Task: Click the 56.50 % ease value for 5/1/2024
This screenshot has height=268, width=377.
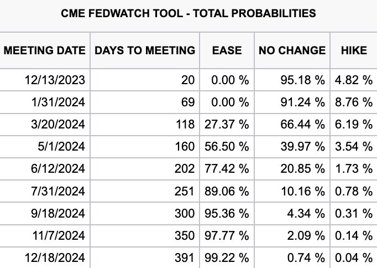Action: (227, 147)
